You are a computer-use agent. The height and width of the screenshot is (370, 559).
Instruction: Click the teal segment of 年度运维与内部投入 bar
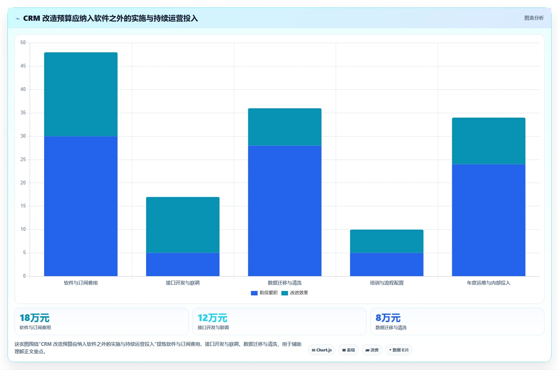(489, 141)
